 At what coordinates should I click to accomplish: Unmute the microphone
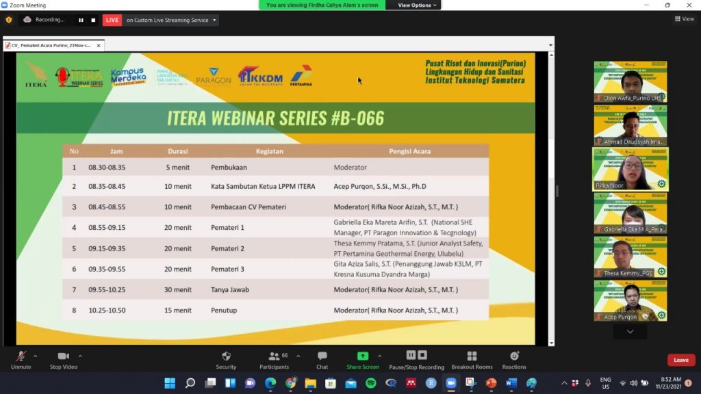(x=21, y=360)
